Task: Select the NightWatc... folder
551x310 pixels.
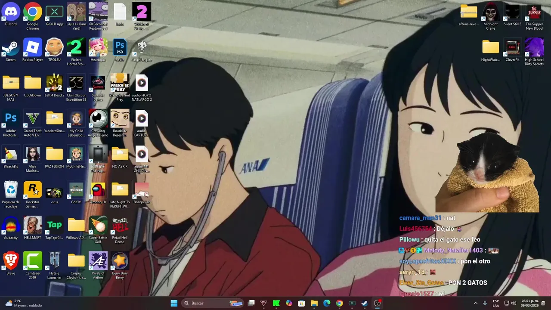Action: point(491,50)
